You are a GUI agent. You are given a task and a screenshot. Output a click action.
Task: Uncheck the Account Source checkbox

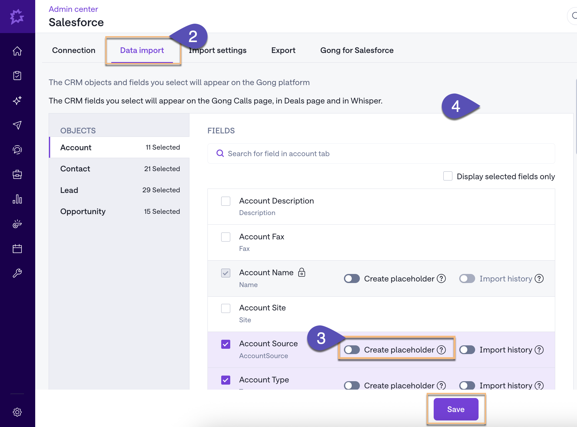(x=226, y=344)
